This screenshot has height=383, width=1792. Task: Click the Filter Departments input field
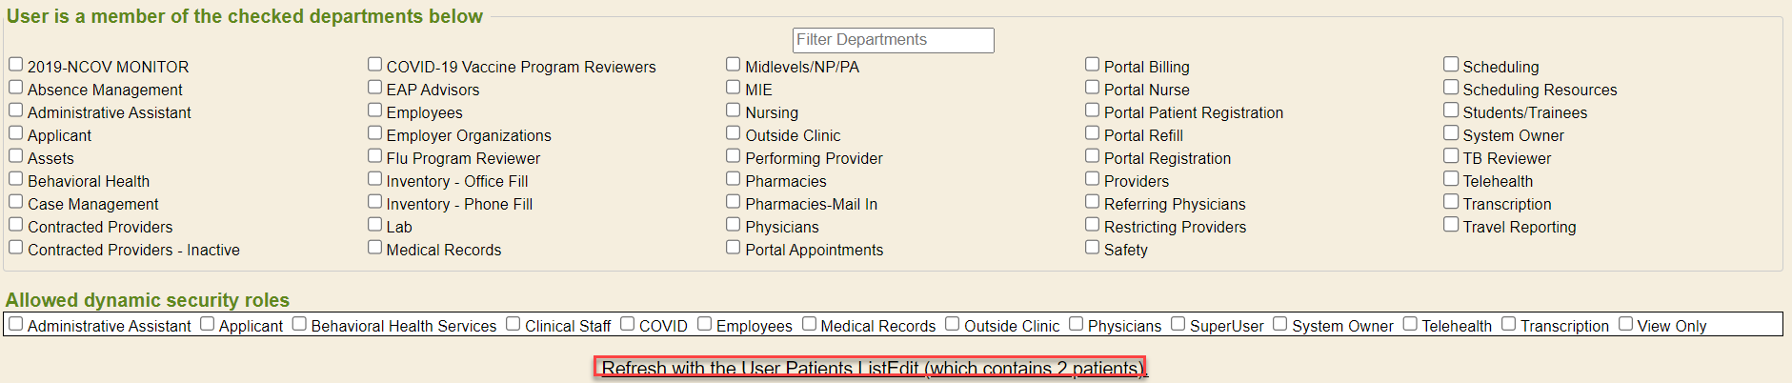893,40
